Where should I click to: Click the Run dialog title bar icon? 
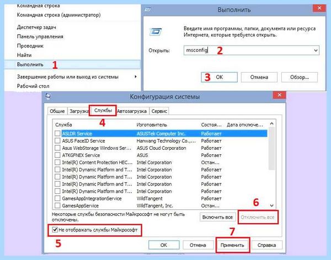click(x=148, y=9)
